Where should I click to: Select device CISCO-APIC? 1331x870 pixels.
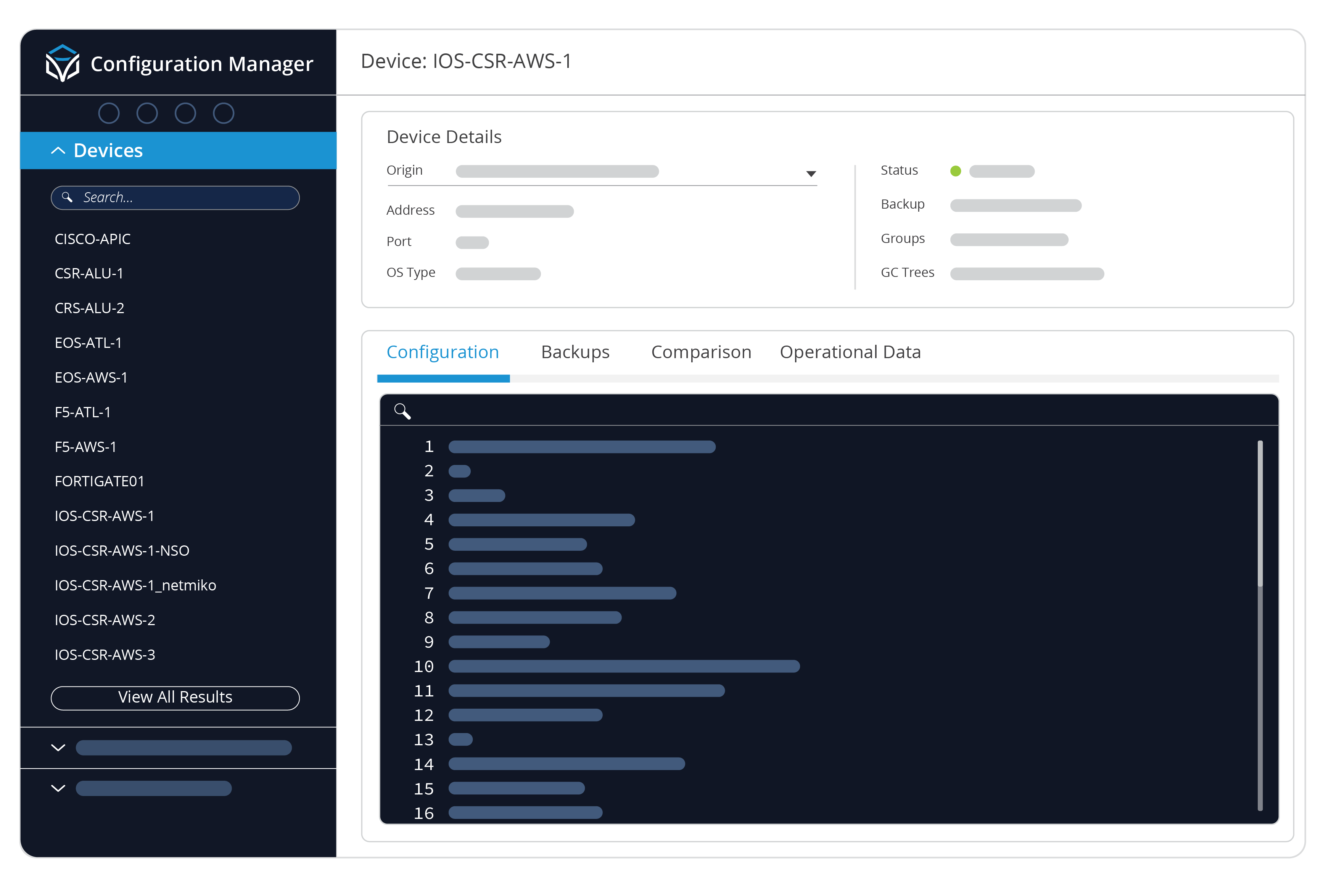click(92, 239)
